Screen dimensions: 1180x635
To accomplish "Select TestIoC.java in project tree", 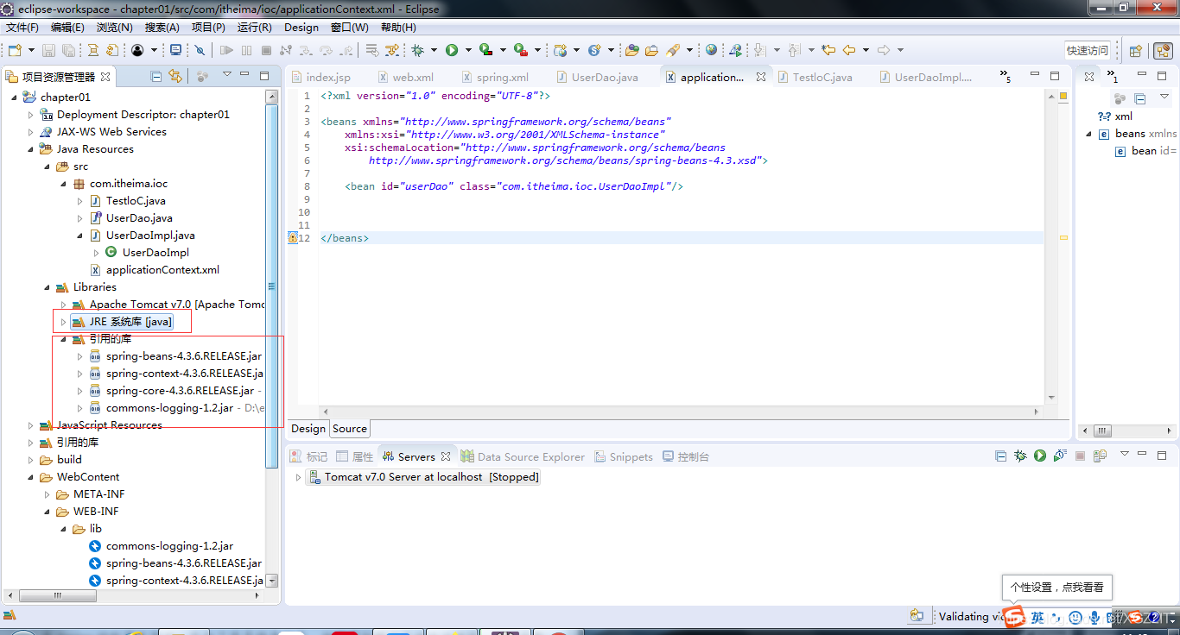I will 136,201.
